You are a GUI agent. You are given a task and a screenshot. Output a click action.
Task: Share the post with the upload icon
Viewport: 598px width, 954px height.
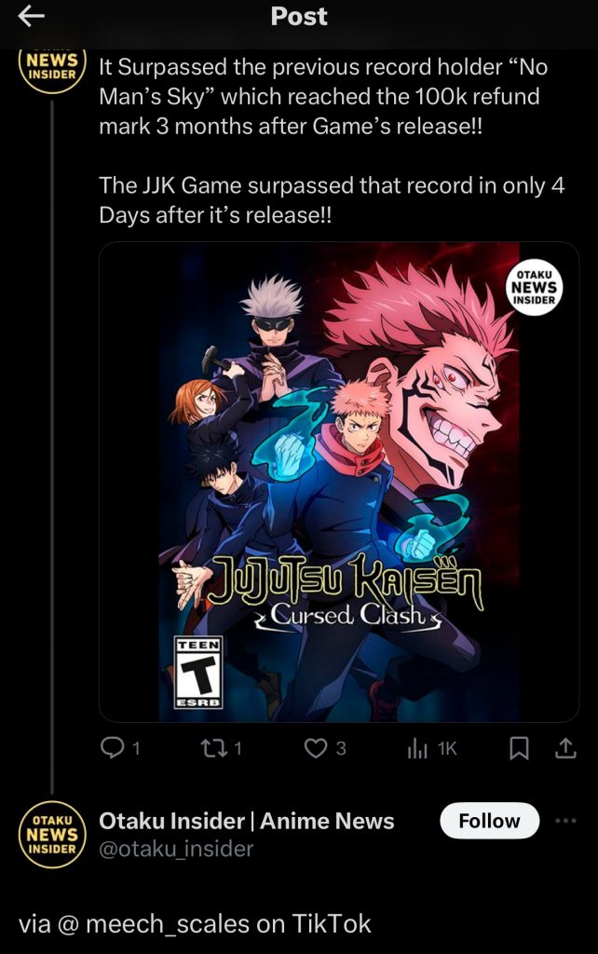pyautogui.click(x=565, y=748)
